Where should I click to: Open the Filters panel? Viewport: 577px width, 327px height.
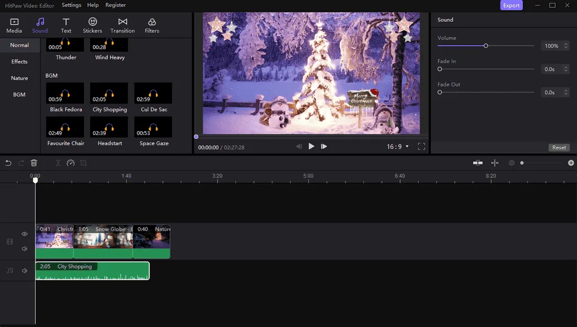pos(152,25)
